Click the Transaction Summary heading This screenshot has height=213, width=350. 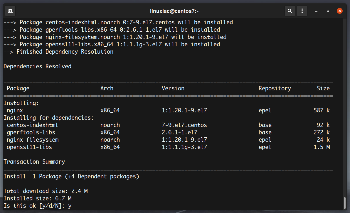click(34, 162)
